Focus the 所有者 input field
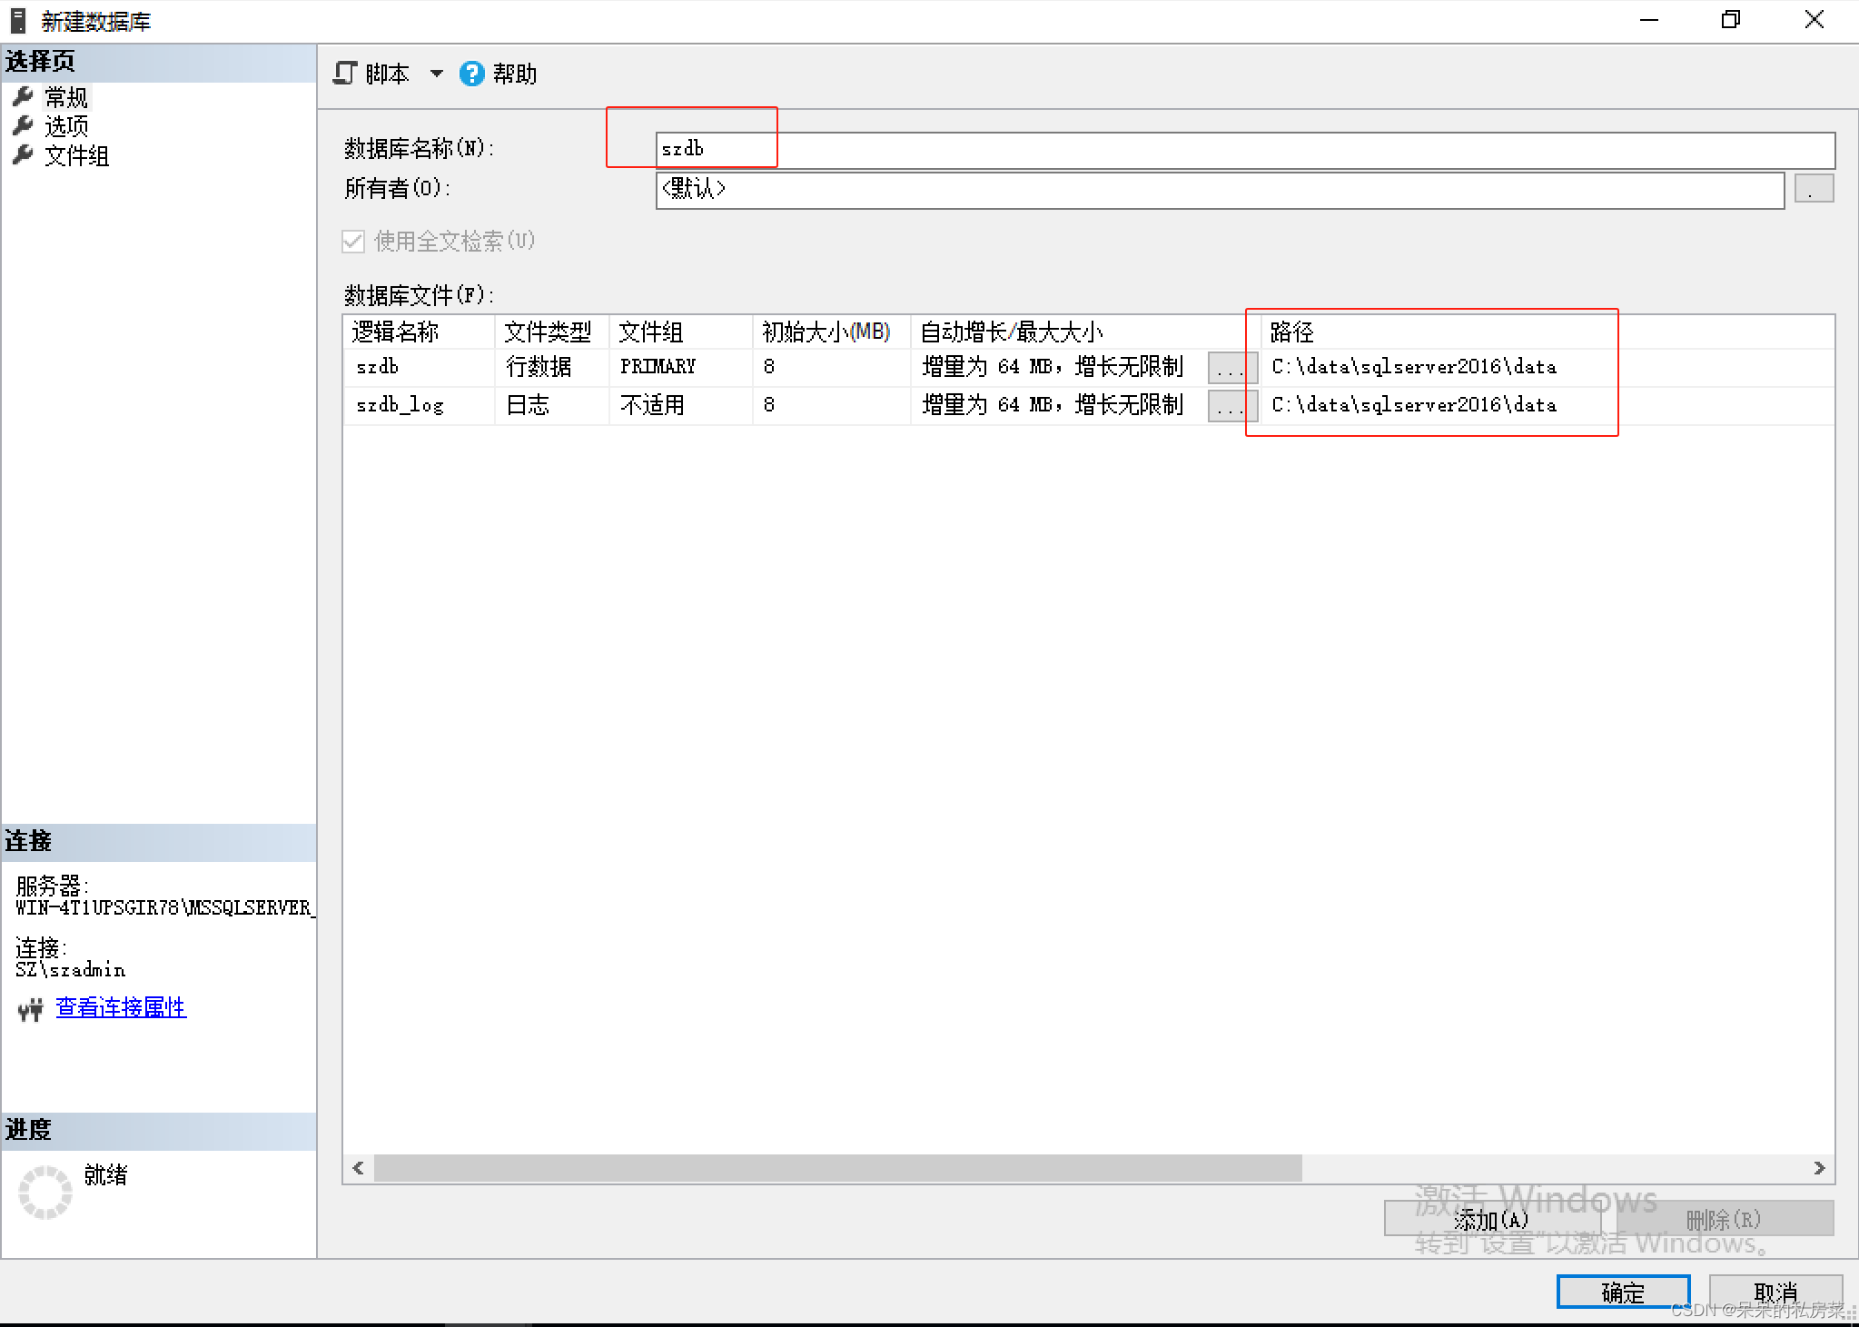 pyautogui.click(x=1220, y=190)
